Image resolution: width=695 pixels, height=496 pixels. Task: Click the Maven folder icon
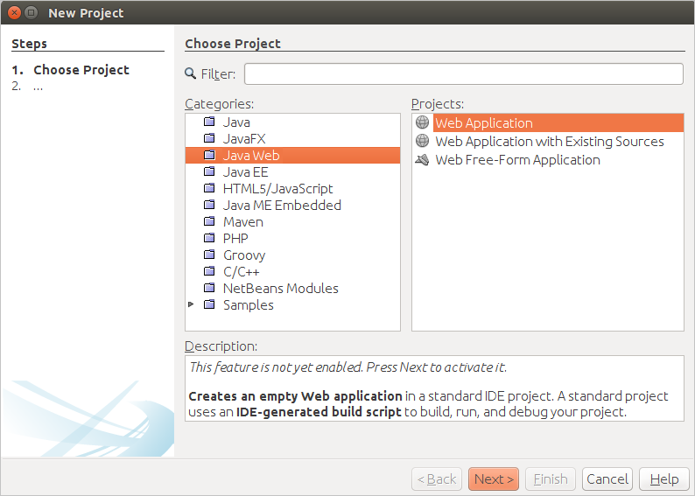point(209,221)
